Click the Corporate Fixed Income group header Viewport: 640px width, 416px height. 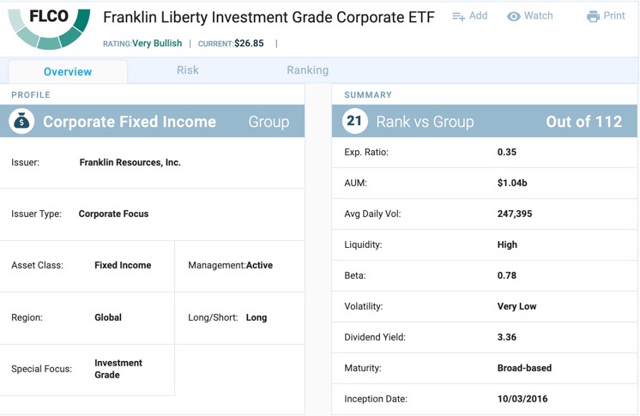pos(130,122)
